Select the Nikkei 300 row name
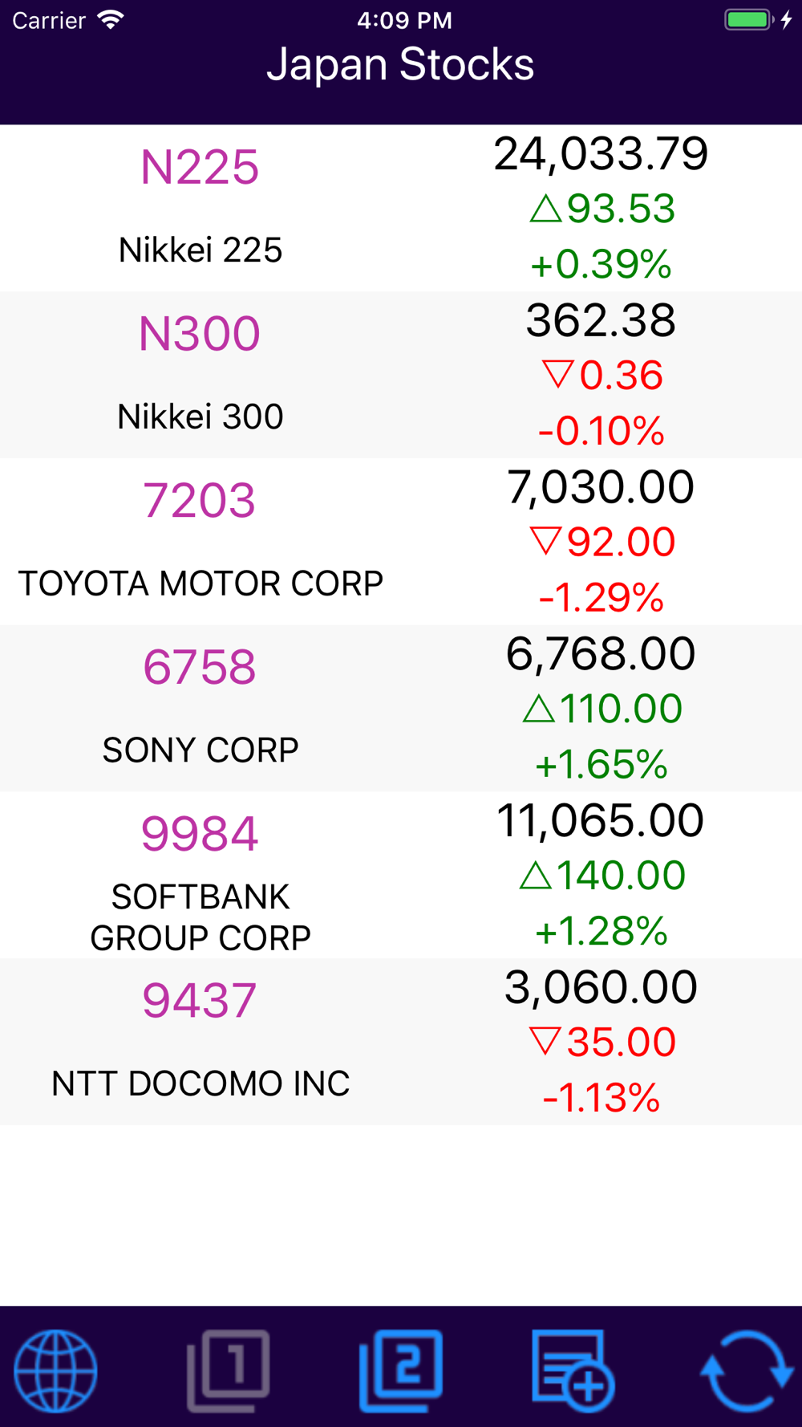 tap(200, 417)
